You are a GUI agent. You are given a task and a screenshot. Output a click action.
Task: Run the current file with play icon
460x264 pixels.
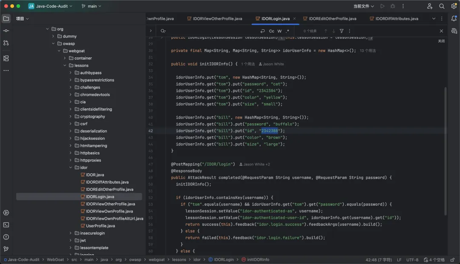pos(382,6)
